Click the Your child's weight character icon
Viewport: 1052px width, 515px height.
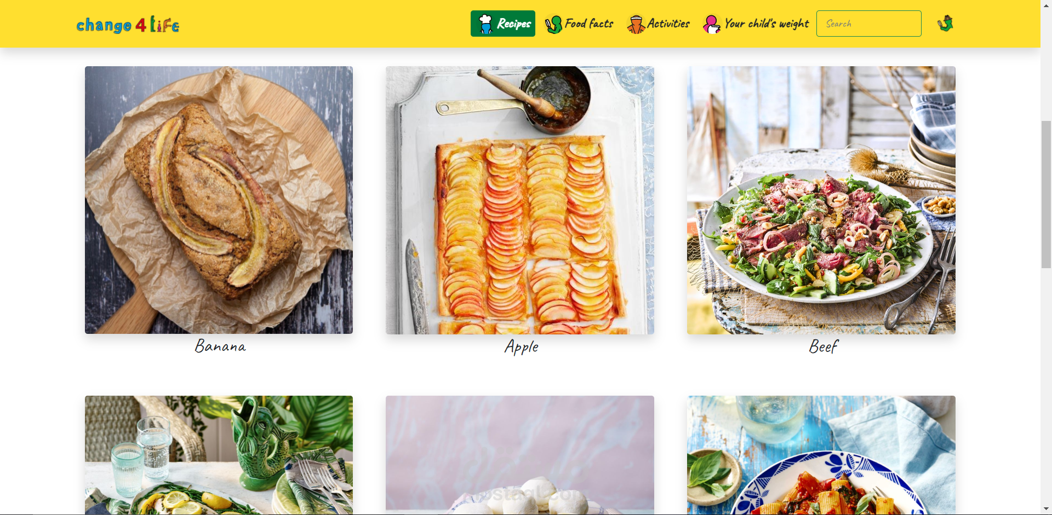pos(712,24)
